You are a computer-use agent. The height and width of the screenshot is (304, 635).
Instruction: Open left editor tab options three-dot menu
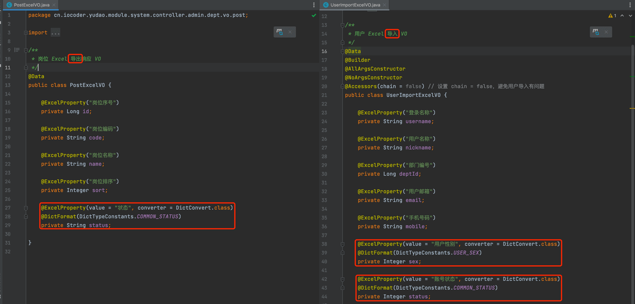(x=314, y=5)
